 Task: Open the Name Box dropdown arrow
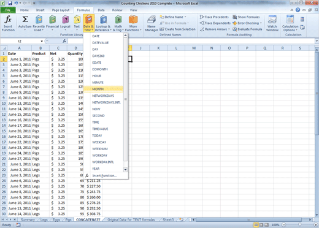[x=42, y=41]
